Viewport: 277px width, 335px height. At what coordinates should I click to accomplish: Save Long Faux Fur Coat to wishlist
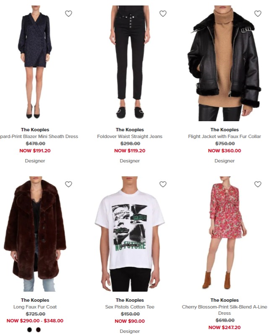(68, 184)
